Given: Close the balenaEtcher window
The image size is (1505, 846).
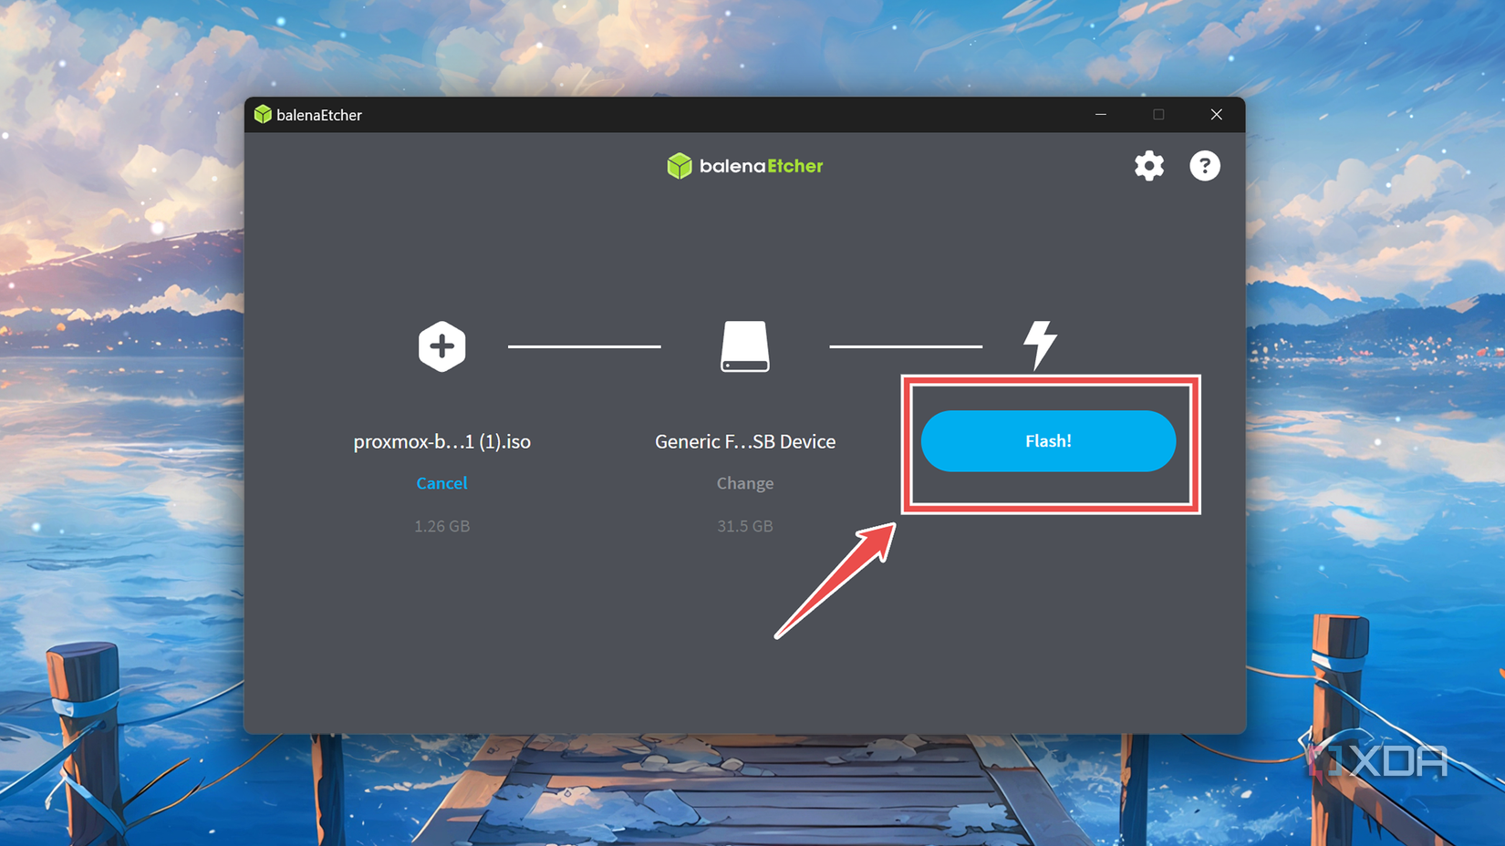Looking at the screenshot, I should pos(1216,114).
